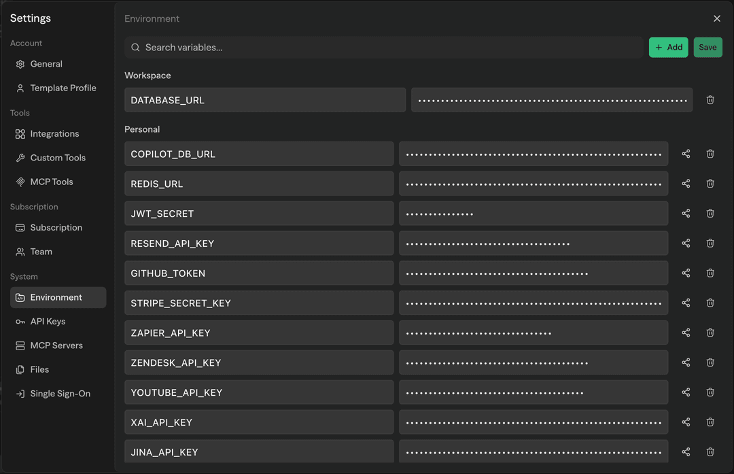Screen dimensions: 734x474
Task: Open the Integrations settings section
Action: click(54, 133)
